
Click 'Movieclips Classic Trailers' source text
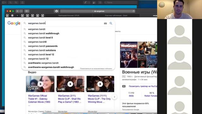tap(40, 111)
